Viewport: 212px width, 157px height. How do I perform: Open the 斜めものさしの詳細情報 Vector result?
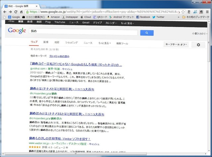pos(60,138)
